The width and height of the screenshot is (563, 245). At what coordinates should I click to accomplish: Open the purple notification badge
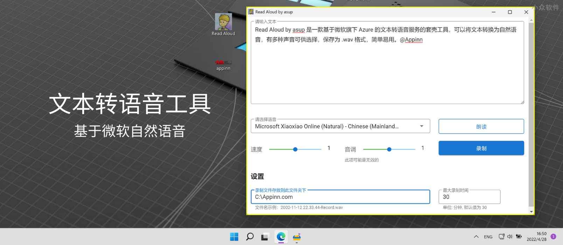pyautogui.click(x=554, y=237)
